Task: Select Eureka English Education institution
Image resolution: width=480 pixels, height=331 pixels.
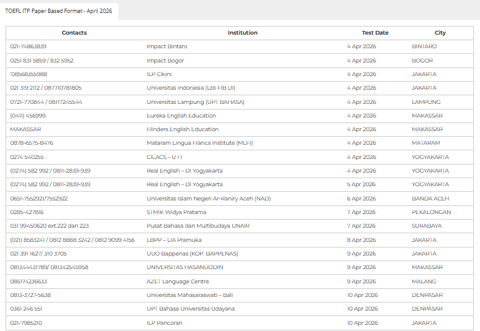Action: (x=181, y=116)
